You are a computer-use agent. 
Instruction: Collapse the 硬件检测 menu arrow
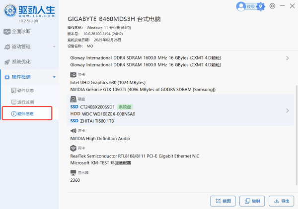tap(54, 77)
